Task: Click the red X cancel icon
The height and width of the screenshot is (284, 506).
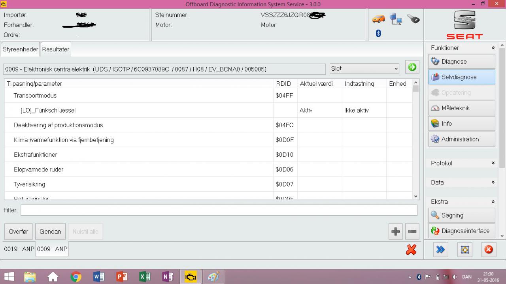Action: pos(411,250)
